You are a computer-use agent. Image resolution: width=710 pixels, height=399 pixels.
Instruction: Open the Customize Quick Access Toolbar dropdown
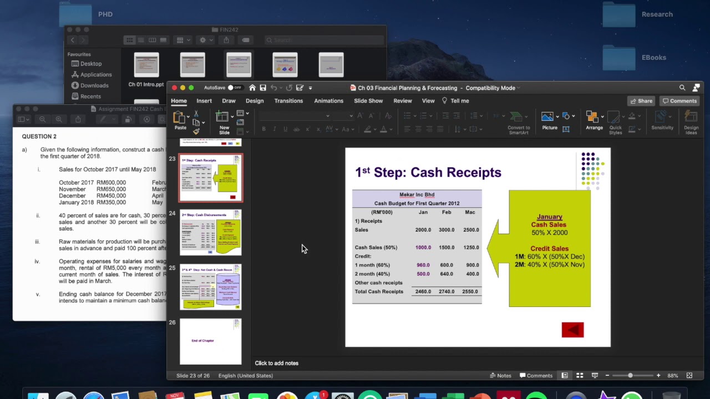[310, 88]
